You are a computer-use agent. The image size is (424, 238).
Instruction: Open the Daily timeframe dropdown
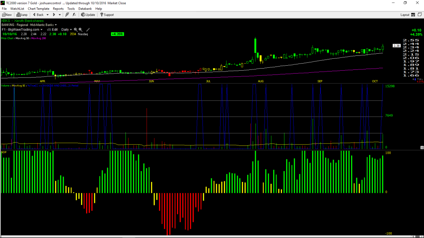pos(67,30)
